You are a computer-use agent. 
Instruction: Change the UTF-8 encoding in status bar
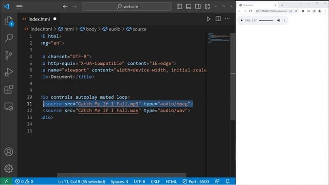click(139, 181)
